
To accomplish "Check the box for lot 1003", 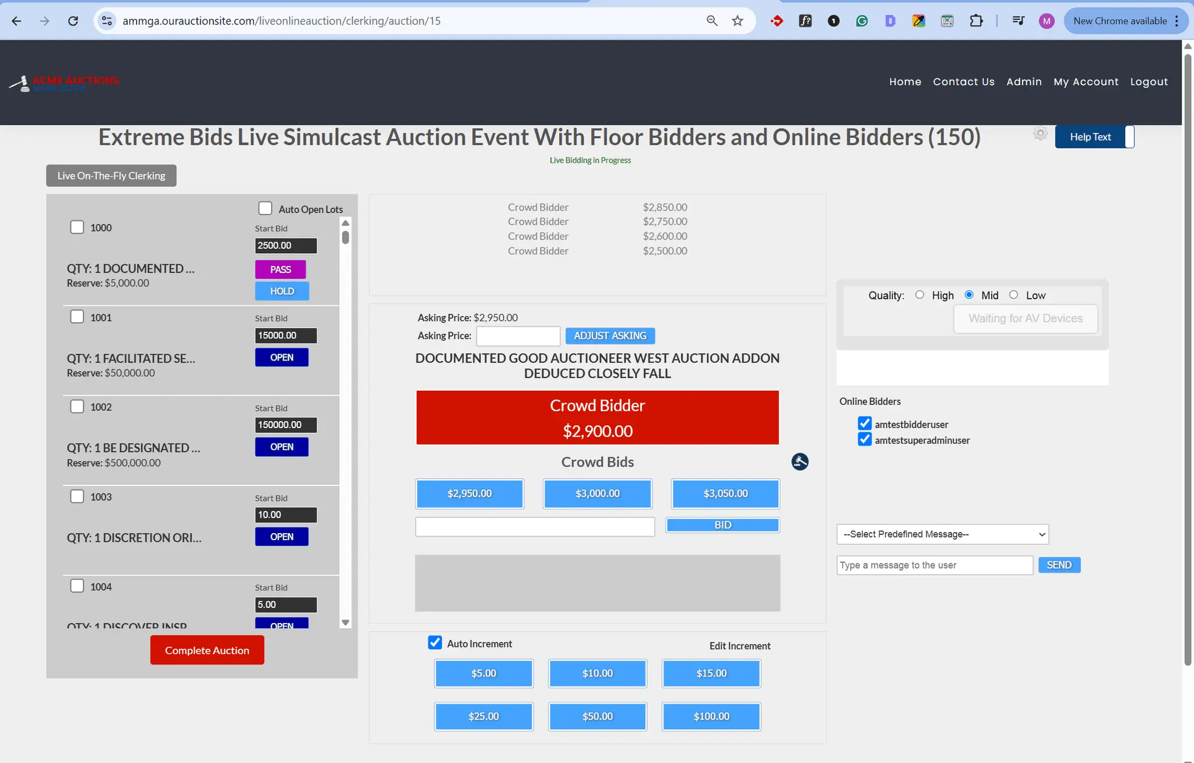I will coord(77,496).
